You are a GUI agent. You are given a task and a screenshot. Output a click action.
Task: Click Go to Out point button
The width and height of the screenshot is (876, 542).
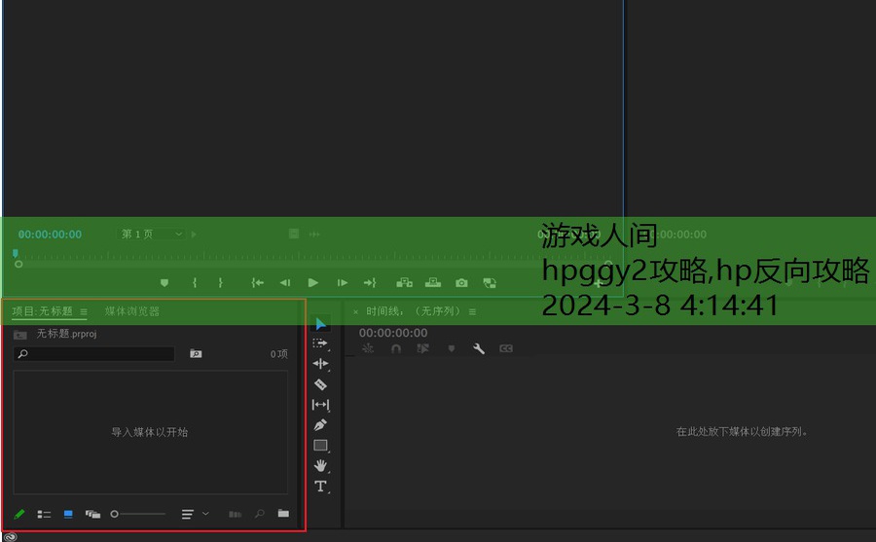[x=370, y=283]
